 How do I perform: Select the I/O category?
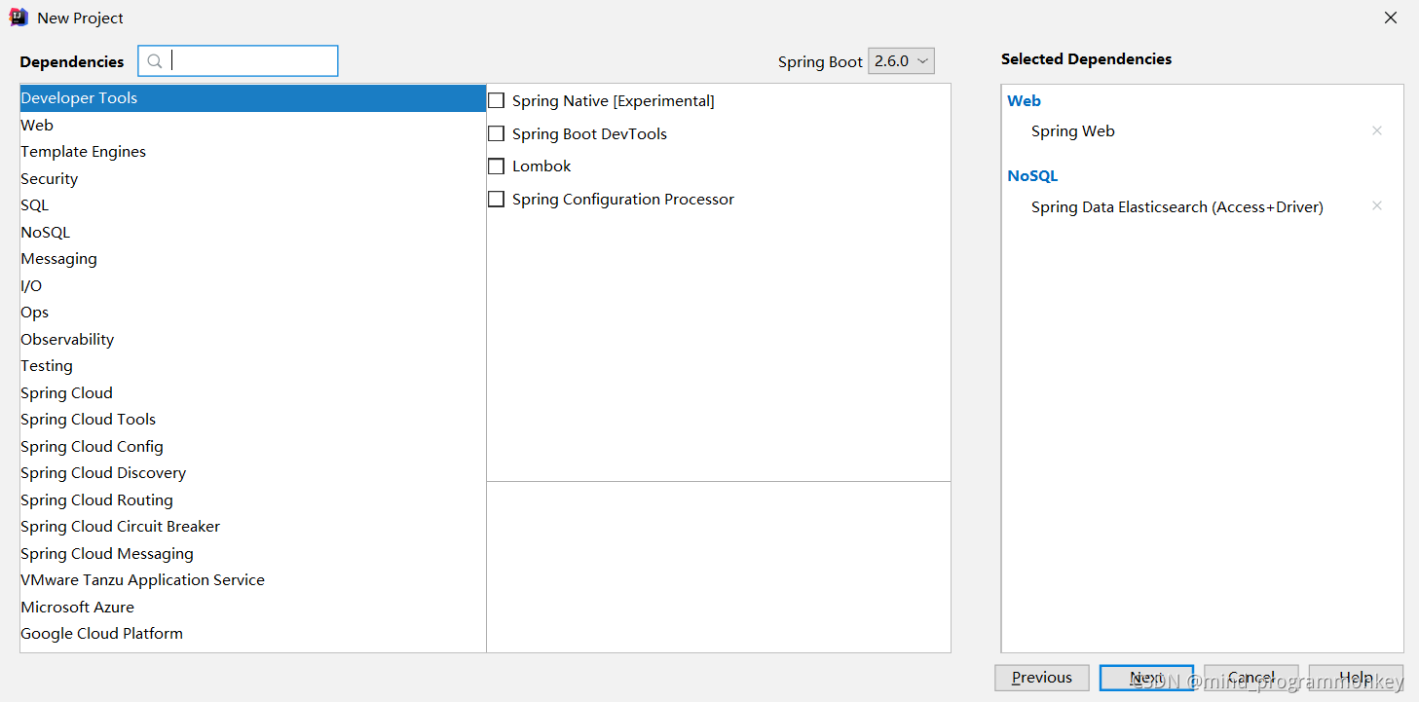253,285
